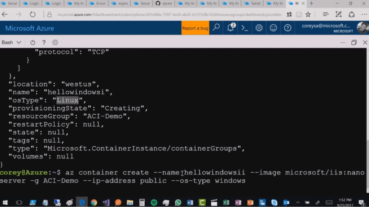
Task: Restart Cloud Shell with power icon
Action: click(x=33, y=43)
